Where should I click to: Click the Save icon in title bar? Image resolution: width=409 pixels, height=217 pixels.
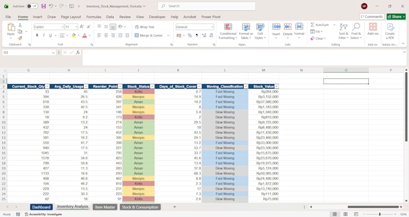click(43, 6)
